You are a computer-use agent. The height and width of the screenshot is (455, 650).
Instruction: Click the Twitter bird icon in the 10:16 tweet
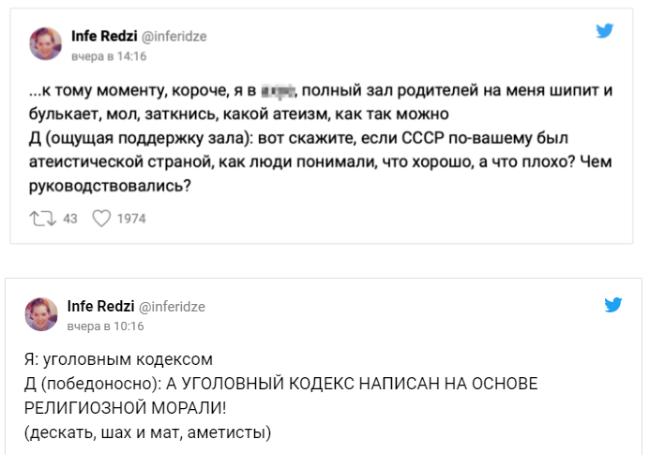[613, 304]
